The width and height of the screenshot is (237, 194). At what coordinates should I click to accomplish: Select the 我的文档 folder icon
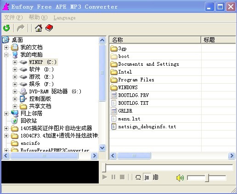15,47
